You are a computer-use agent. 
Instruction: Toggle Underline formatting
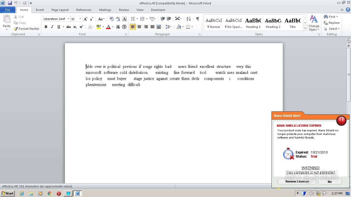coord(58,27)
